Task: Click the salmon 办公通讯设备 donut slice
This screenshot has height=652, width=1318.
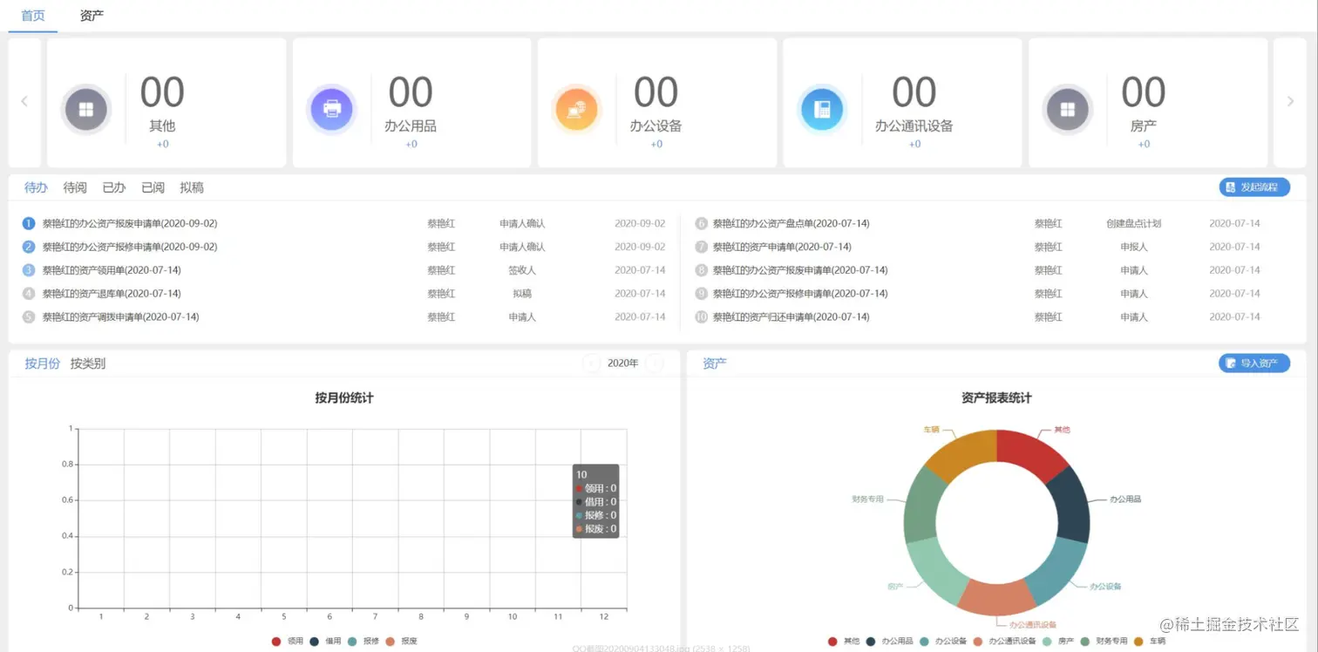Action: click(x=997, y=597)
